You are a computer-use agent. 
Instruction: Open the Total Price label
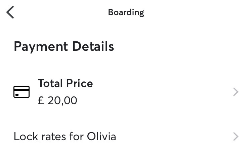65,83
